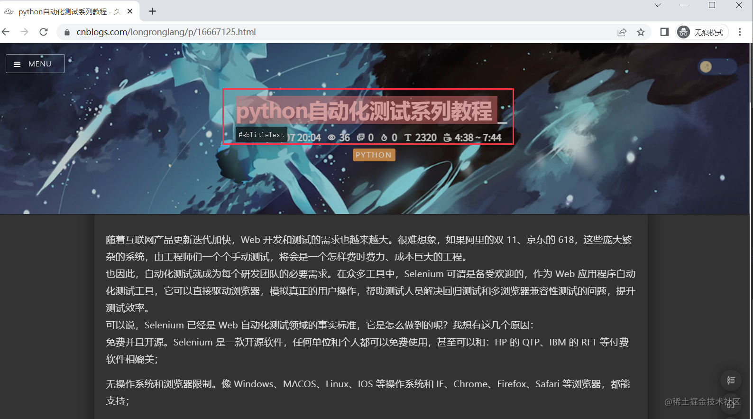Click the line starting 免费并且开源
Screen dimensions: 753x419
coord(367,351)
